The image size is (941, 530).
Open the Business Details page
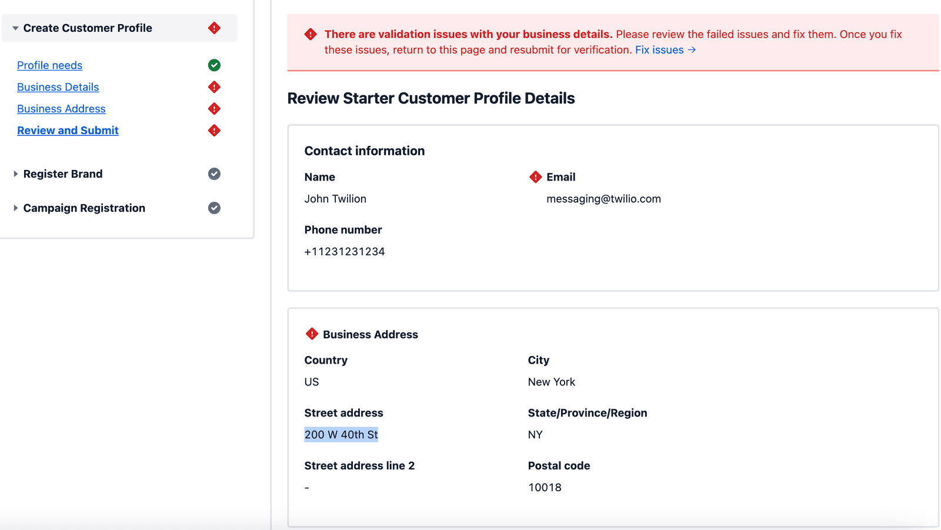click(x=58, y=86)
